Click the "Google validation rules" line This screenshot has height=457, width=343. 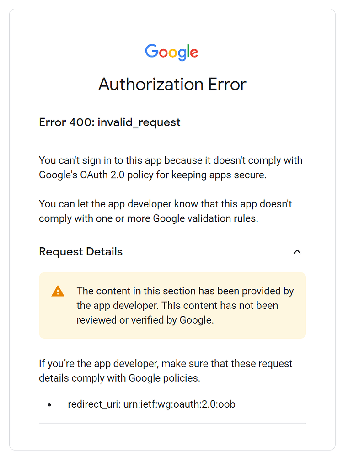click(x=149, y=218)
